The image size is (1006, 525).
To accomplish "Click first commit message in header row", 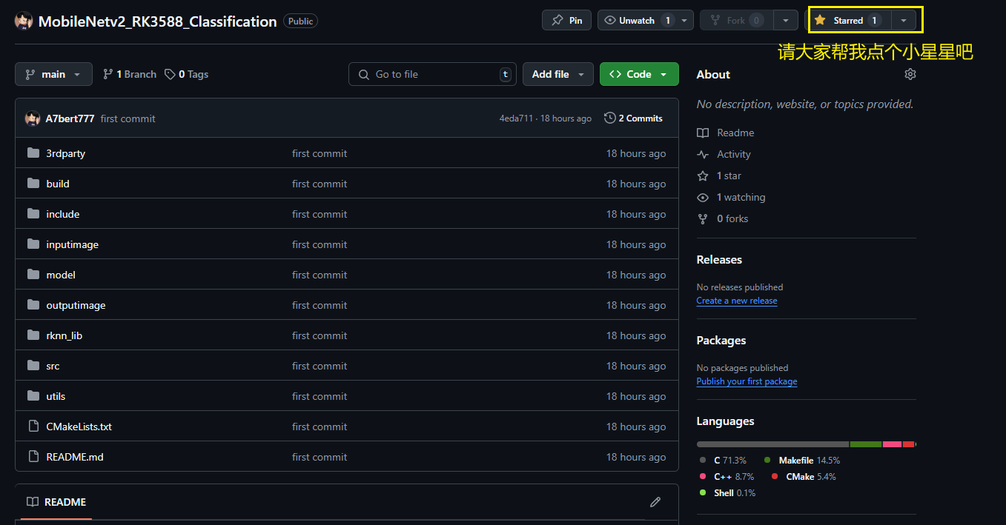I will coord(128,118).
